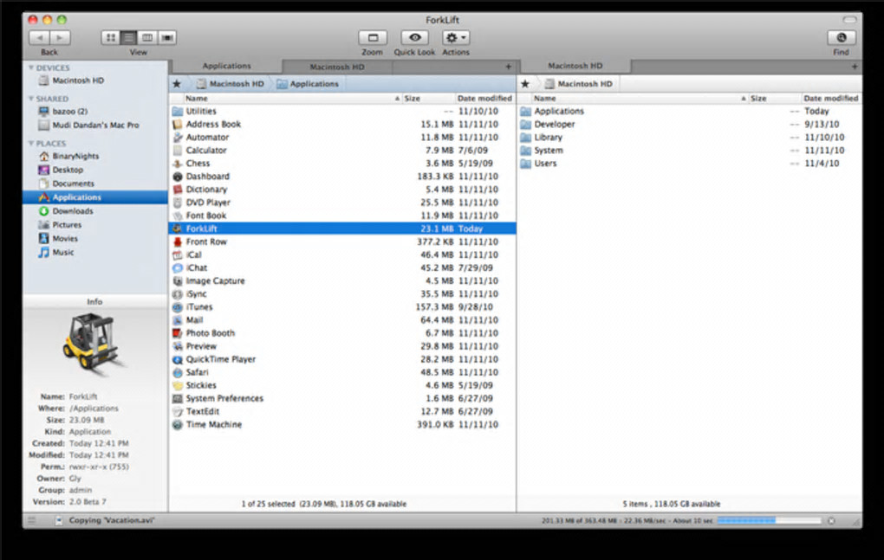Cancel the copy with the stop icon
The width and height of the screenshot is (884, 560).
point(831,520)
